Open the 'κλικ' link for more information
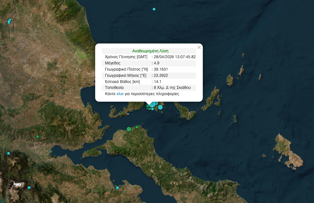The height and width of the screenshot is (203, 314). pyautogui.click(x=120, y=94)
